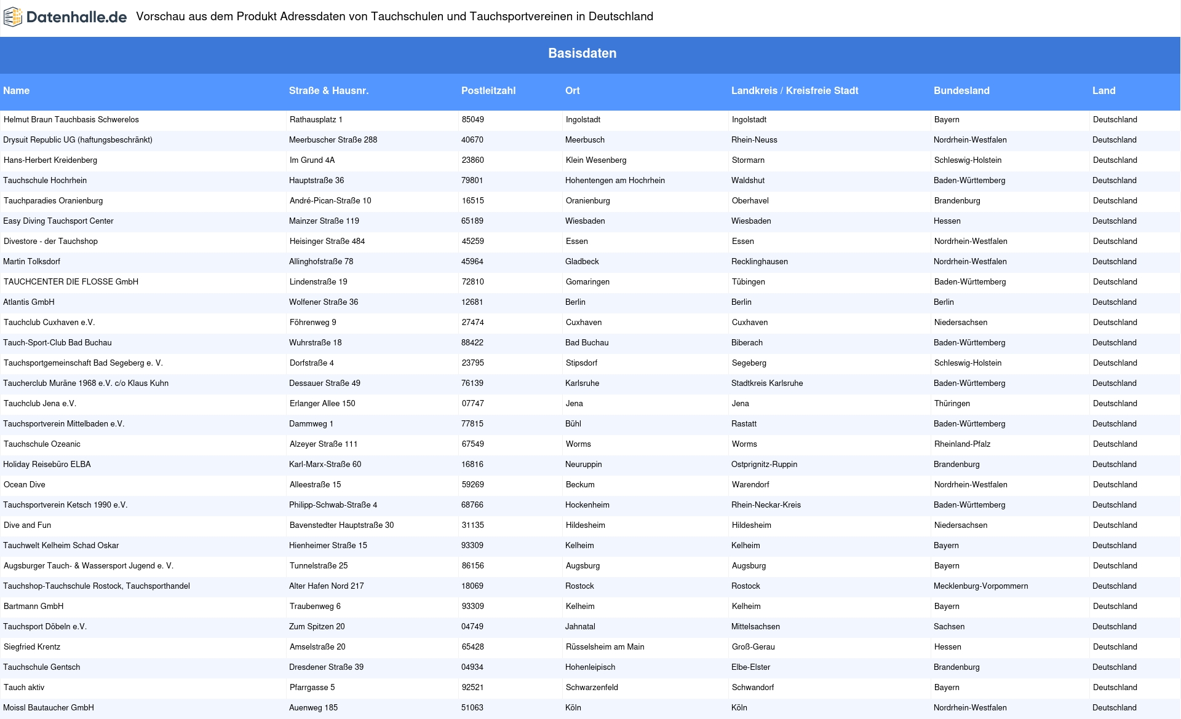Click the Land column header

1104,90
